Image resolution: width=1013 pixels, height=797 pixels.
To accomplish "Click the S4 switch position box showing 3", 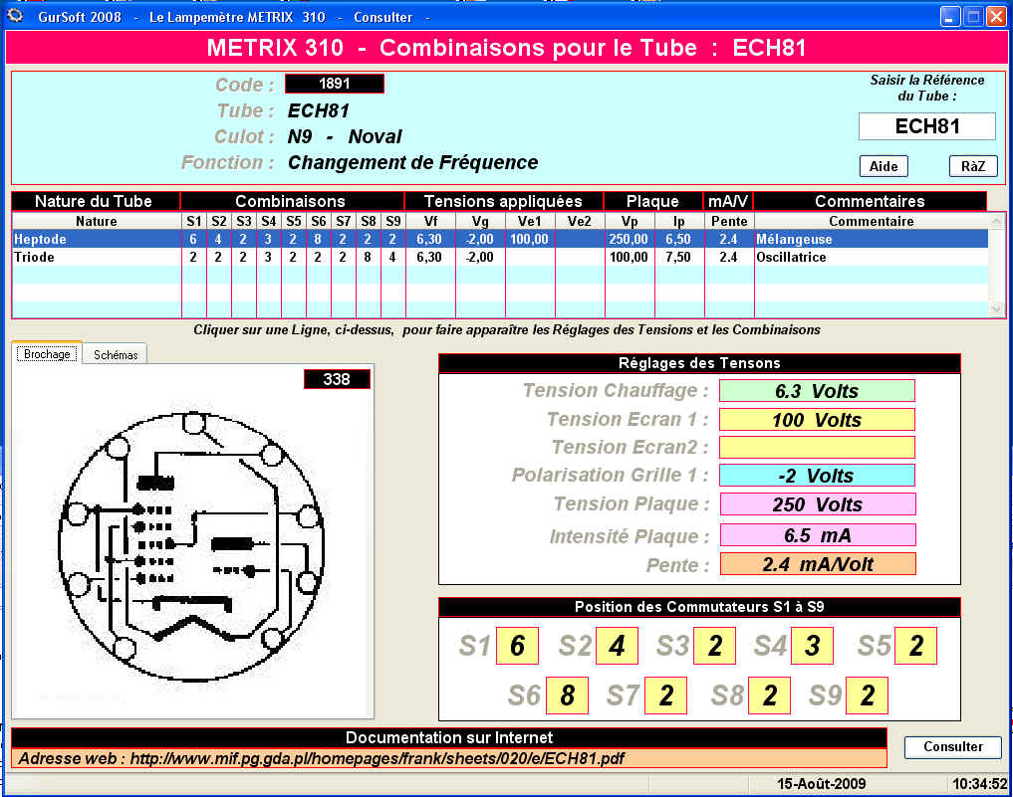I will point(812,646).
